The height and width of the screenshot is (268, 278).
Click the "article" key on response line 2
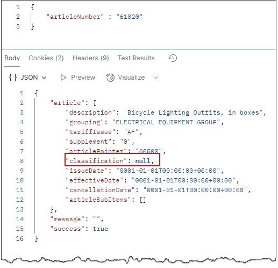[67, 103]
